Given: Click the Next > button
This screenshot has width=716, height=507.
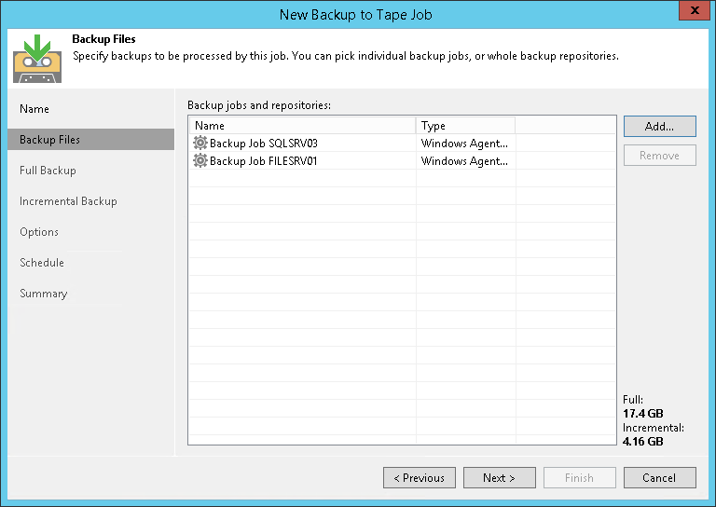Looking at the screenshot, I should click(500, 478).
